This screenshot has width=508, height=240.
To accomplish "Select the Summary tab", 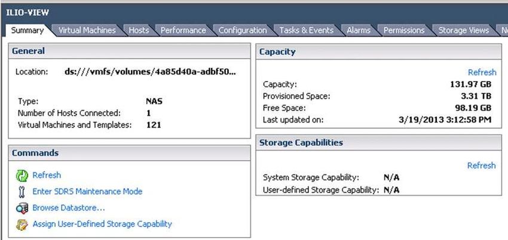I will (27, 30).
